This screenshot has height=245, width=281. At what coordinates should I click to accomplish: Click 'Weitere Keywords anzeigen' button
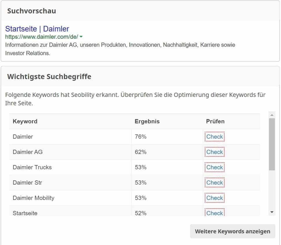232,231
